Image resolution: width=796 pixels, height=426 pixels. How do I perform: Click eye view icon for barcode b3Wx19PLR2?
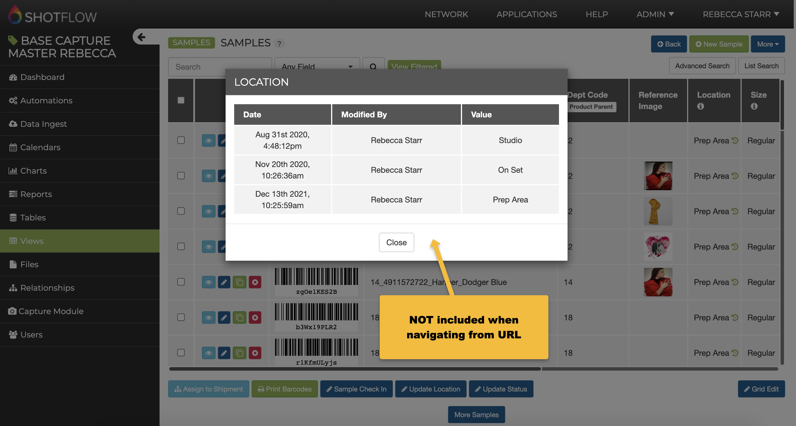209,318
